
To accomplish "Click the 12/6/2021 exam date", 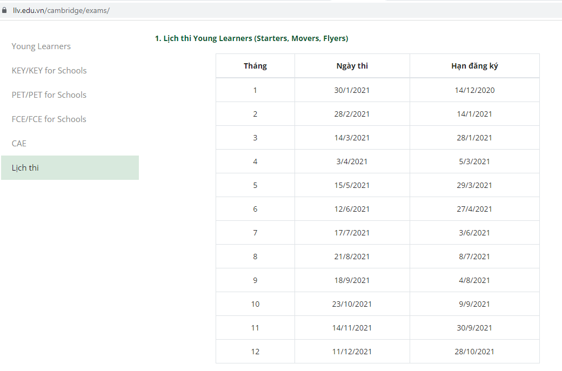I will tap(352, 209).
